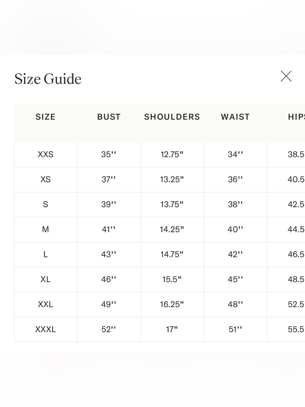This screenshot has height=407, width=305.
Task: Click the XL size cell
Action: click(45, 279)
